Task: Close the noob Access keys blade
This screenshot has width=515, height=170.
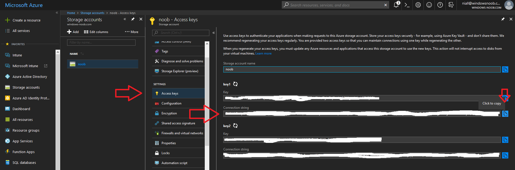Action: click(511, 19)
